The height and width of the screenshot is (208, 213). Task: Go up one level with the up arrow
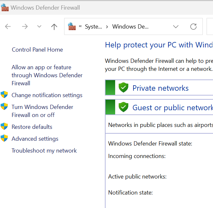click(54, 27)
